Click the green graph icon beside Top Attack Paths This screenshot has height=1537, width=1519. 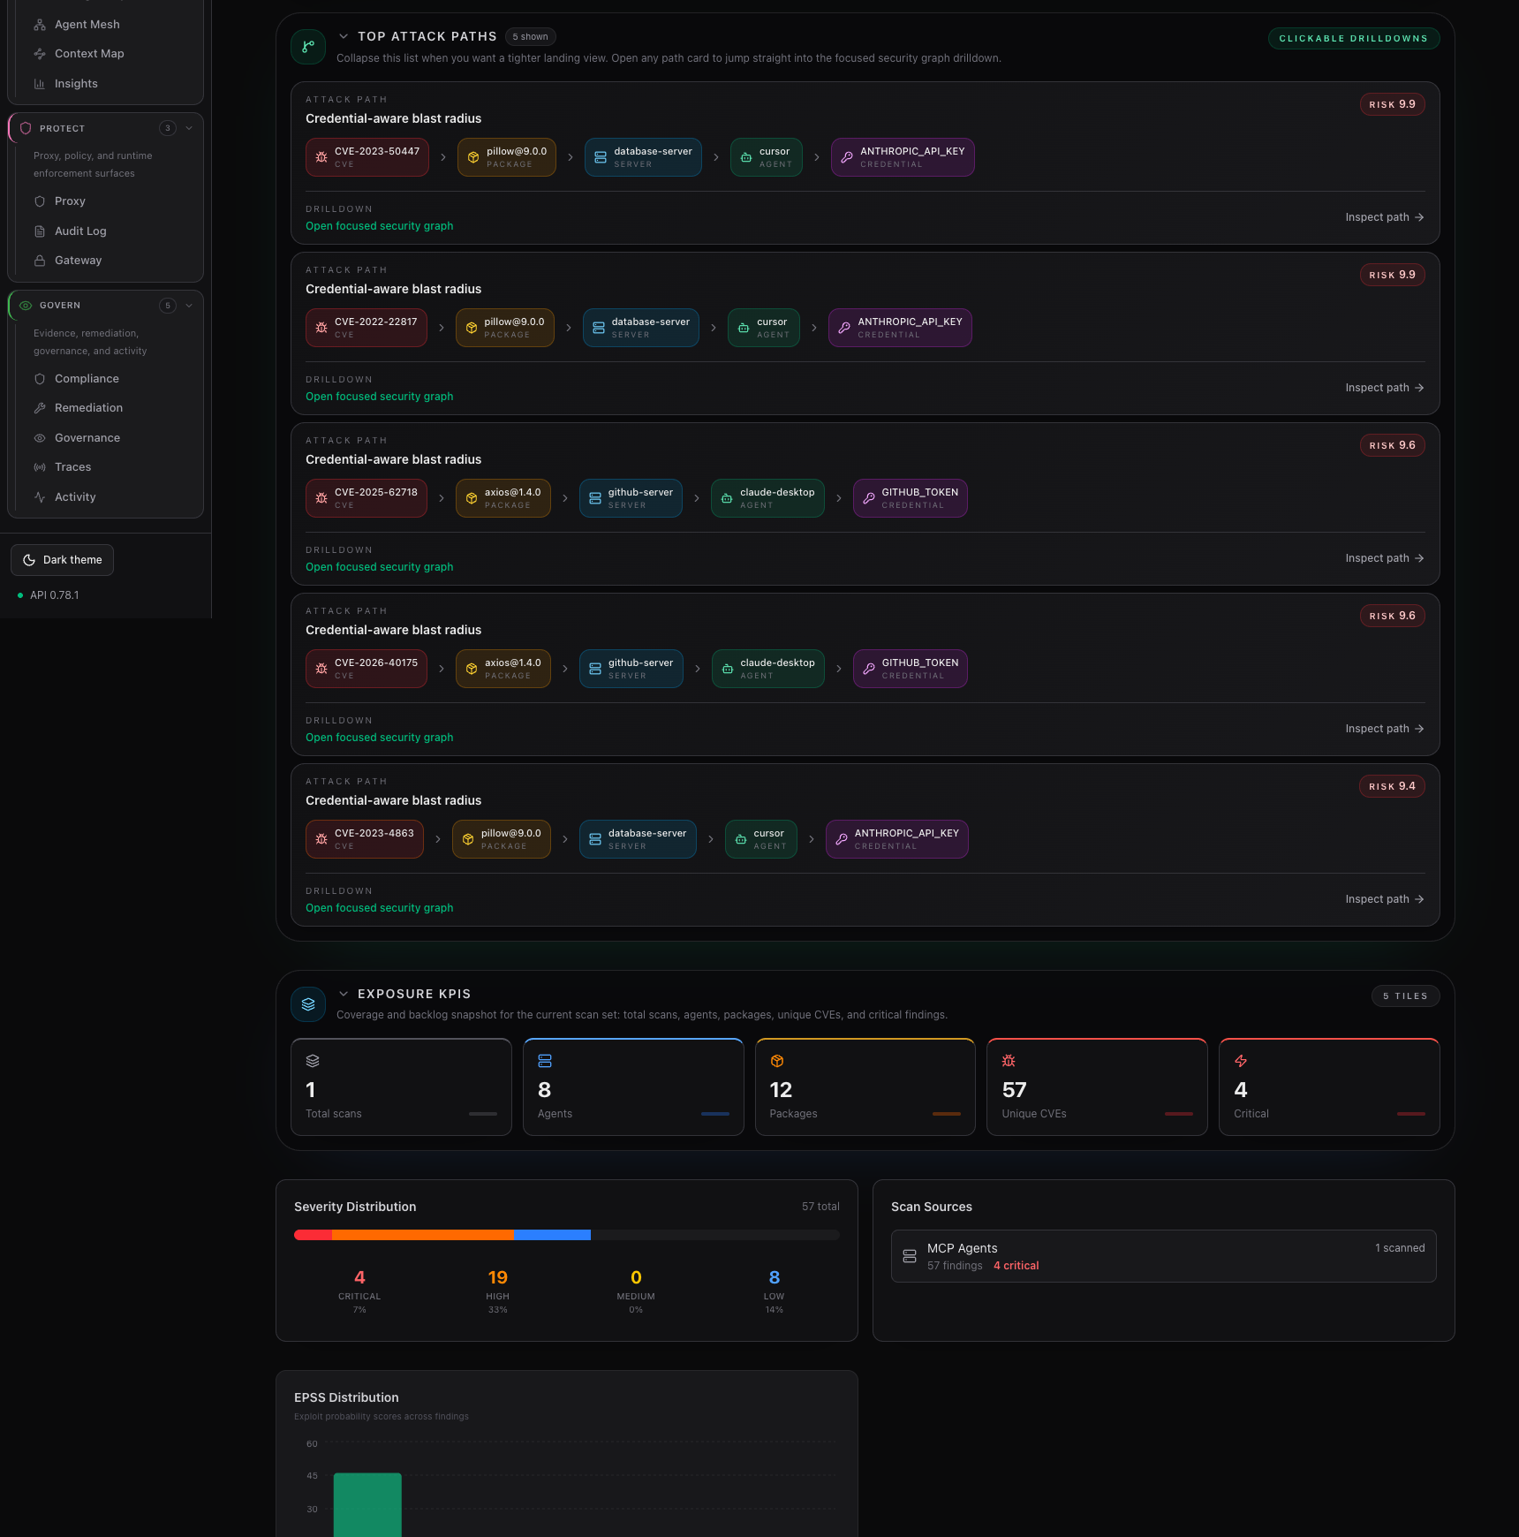[307, 46]
